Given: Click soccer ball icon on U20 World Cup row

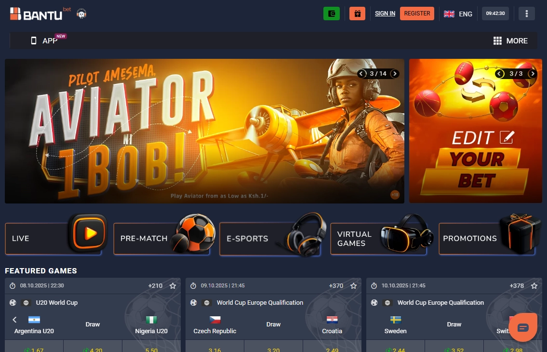Looking at the screenshot, I should pos(13,303).
